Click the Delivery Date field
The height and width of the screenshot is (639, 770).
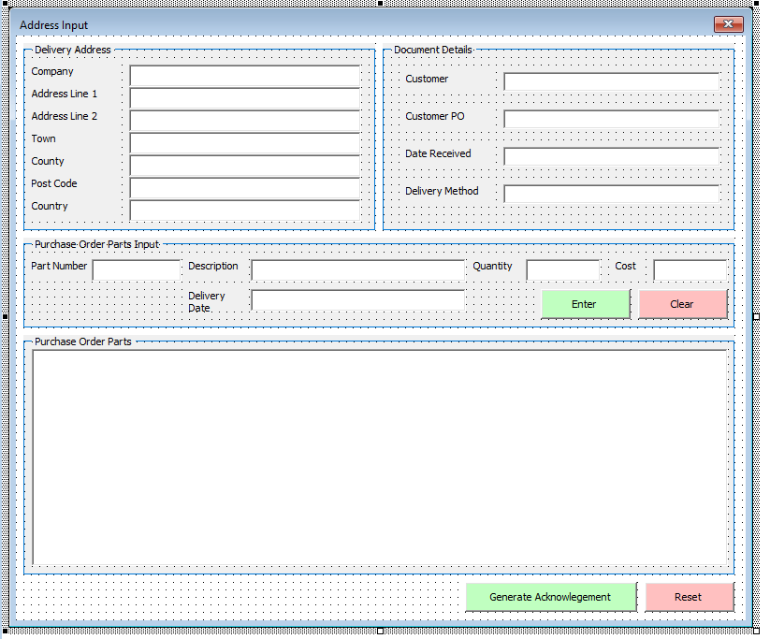[x=358, y=301]
